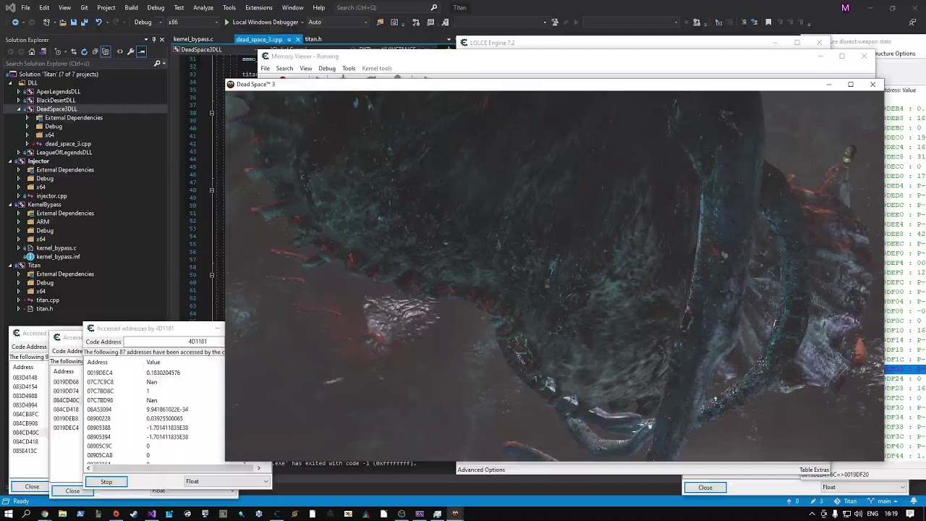
Task: Expand the ApexLegendsDLL project node
Action: [19, 92]
